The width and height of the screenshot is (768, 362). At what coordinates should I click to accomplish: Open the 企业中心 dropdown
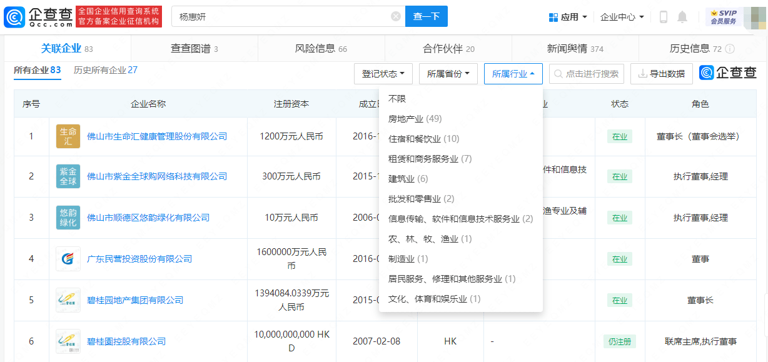point(622,17)
